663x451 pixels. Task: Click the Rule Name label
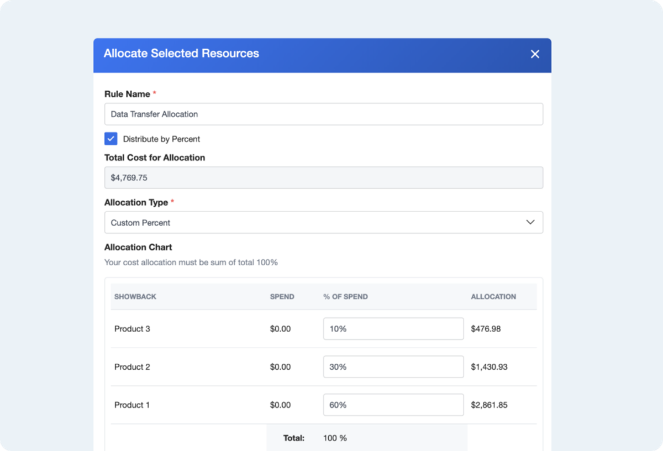coord(127,94)
